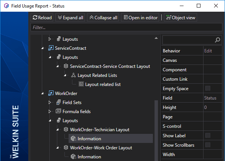Click the app logo in title bar
Image resolution: width=225 pixels, height=161 pixels.
click(6, 6)
